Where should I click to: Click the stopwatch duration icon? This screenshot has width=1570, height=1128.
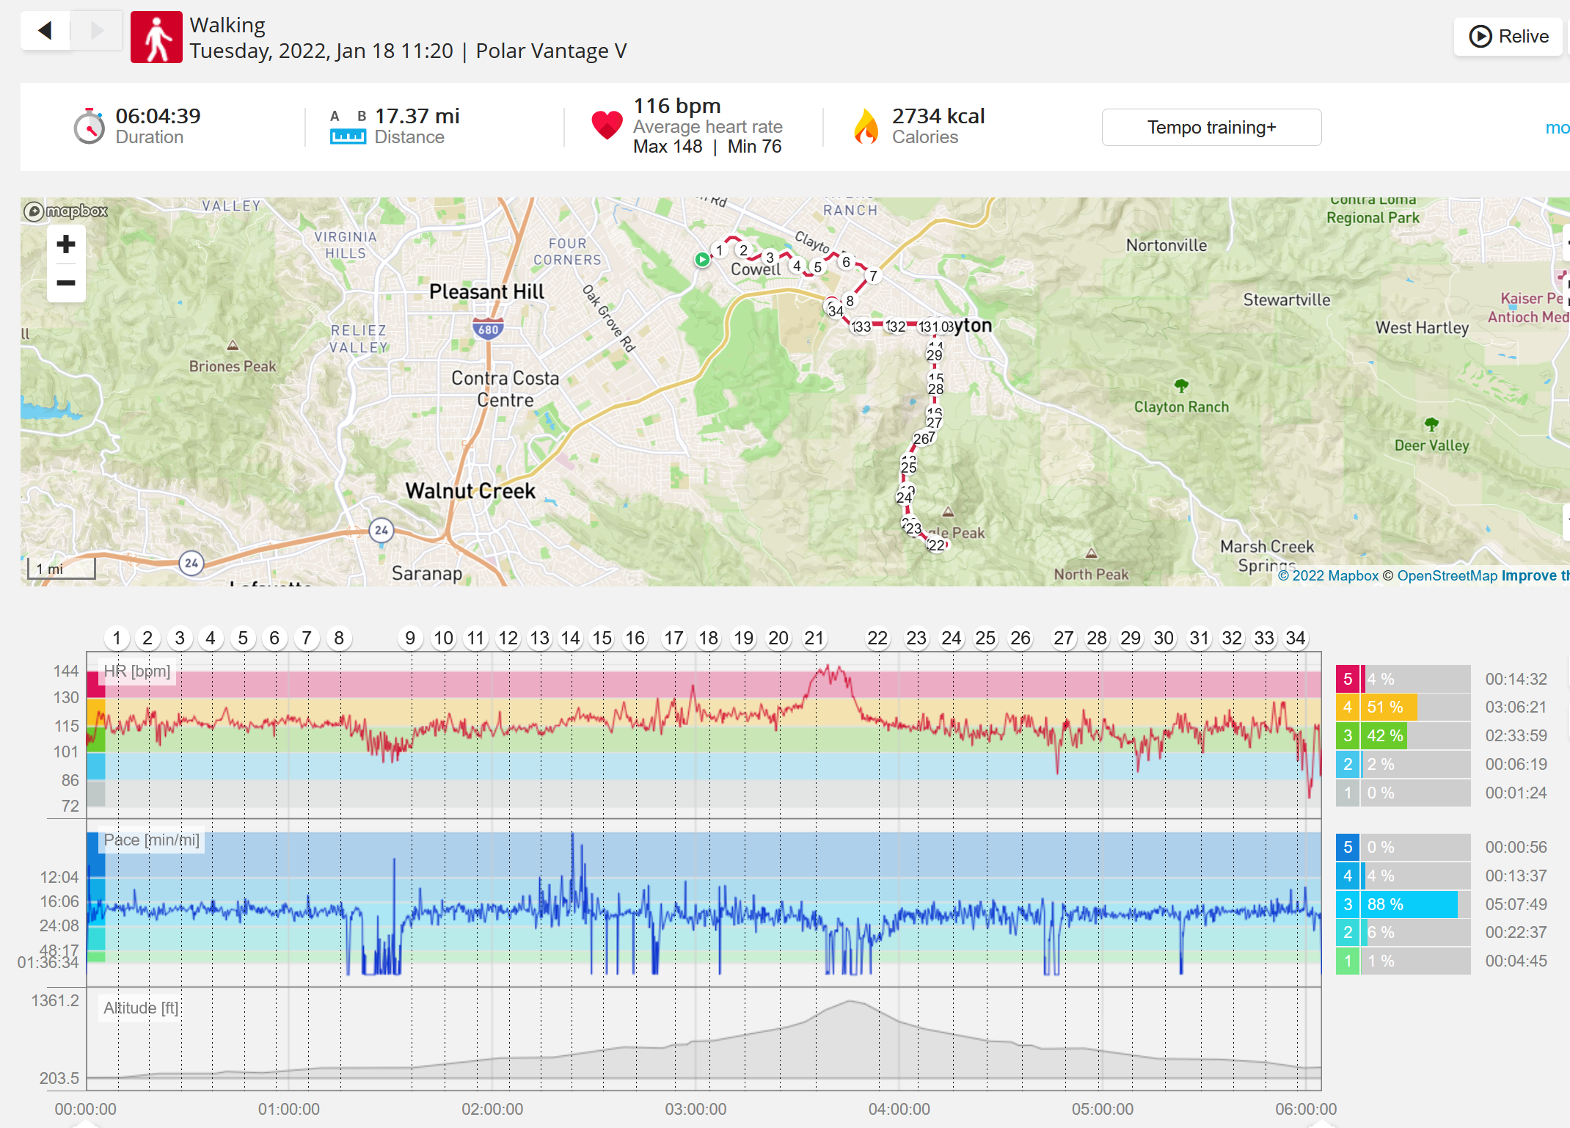pos(90,126)
